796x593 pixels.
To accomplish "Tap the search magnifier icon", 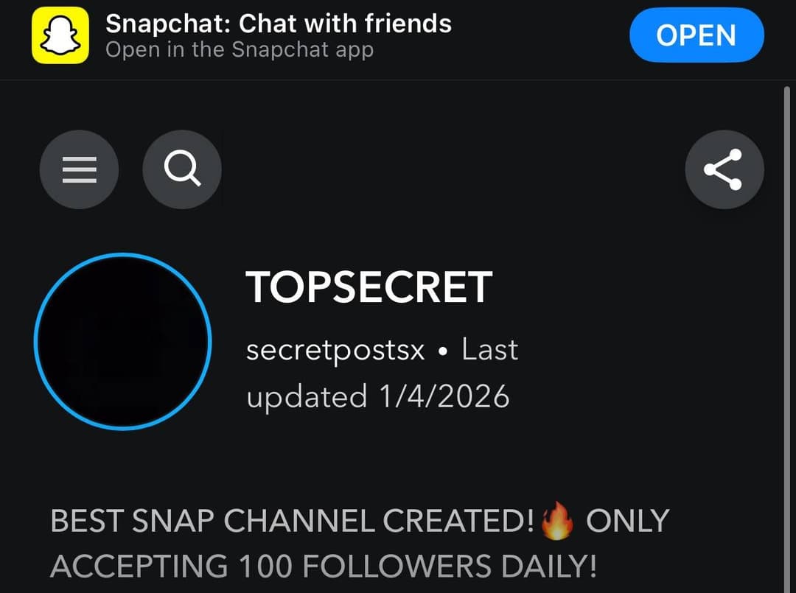I will (x=182, y=170).
